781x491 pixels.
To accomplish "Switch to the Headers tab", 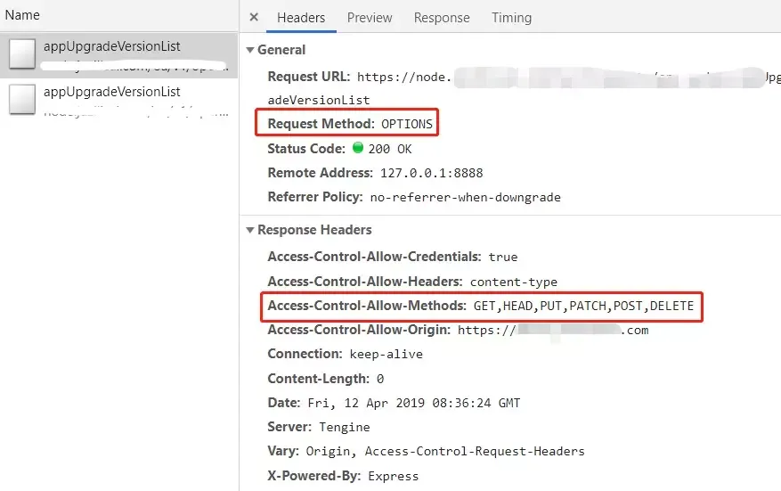I will click(301, 18).
